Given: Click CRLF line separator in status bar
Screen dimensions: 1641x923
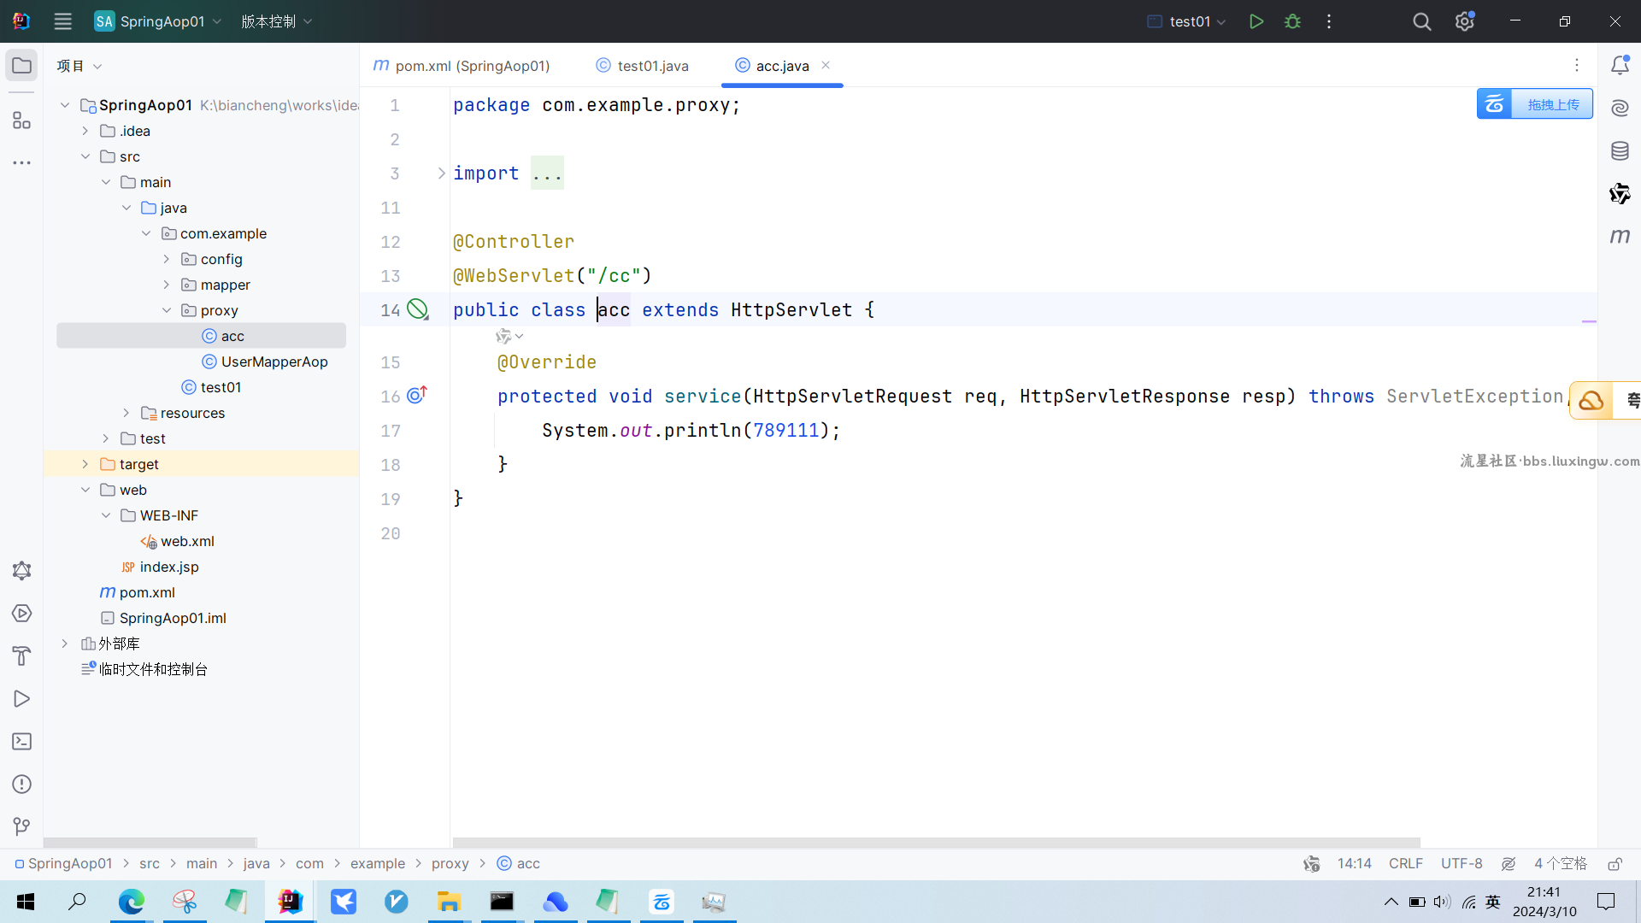Looking at the screenshot, I should click(x=1406, y=864).
